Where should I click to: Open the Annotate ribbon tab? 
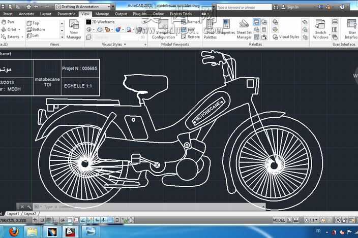26,14
